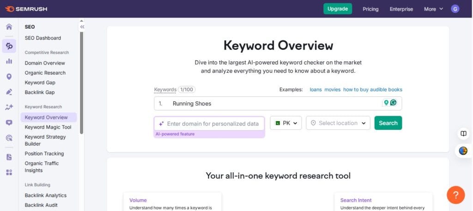Viewport: 473px width, 211px height.
Task: Click 'Your all-in-one keyword research tool' heading
Action: (x=278, y=176)
